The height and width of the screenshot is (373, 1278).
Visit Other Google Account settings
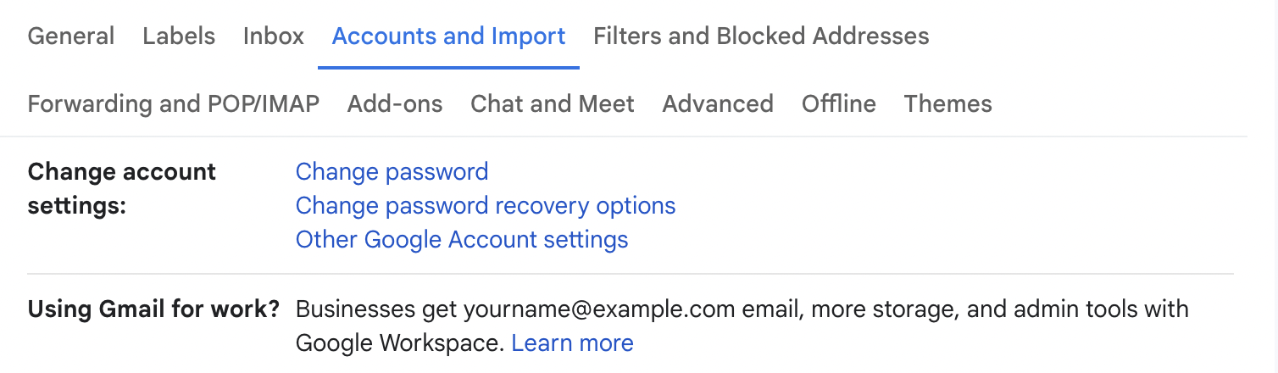(x=462, y=240)
